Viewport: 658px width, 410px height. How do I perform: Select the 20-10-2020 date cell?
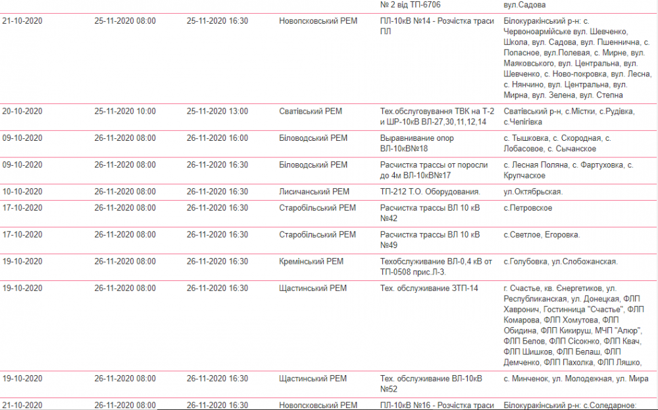tap(22, 111)
